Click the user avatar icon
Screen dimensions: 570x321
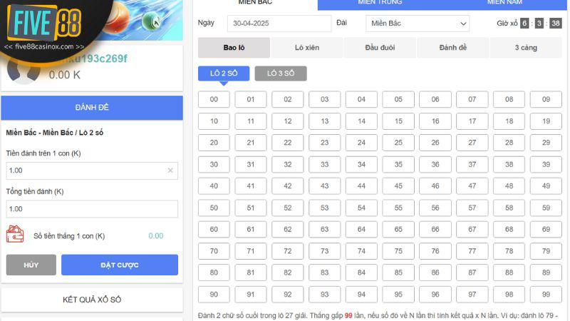[21, 69]
